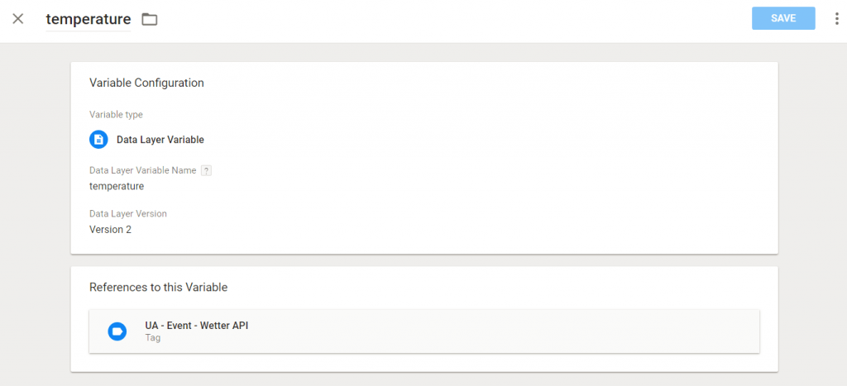Click the blue tag icon in references
847x386 pixels.
point(117,331)
